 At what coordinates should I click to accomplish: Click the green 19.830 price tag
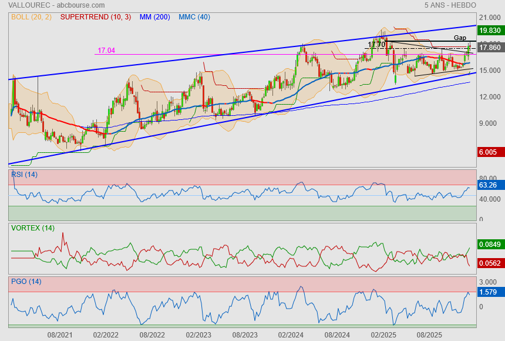[x=489, y=31]
